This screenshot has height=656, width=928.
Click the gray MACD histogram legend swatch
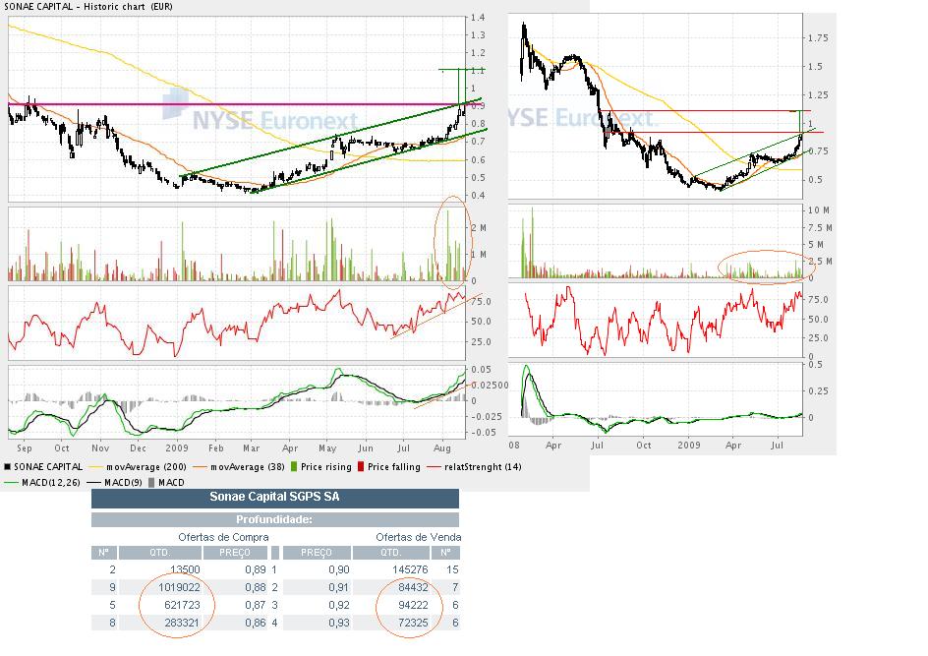pyautogui.click(x=151, y=482)
